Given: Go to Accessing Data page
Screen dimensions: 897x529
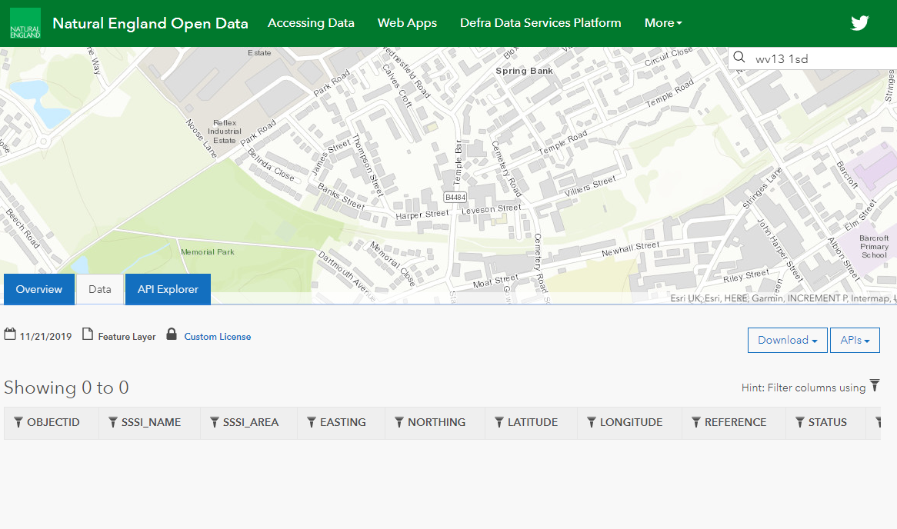Looking at the screenshot, I should coord(311,23).
